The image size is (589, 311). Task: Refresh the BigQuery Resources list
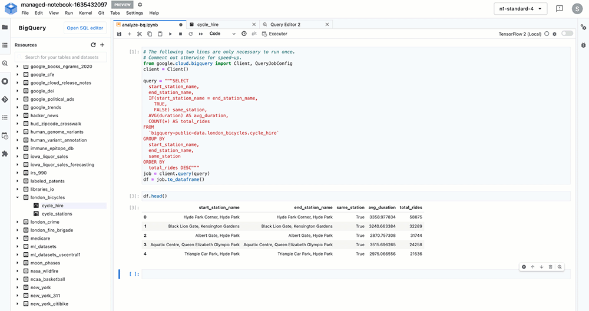click(x=93, y=45)
